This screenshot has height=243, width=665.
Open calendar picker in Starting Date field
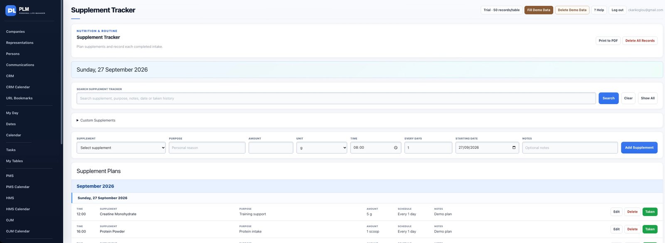(x=514, y=147)
